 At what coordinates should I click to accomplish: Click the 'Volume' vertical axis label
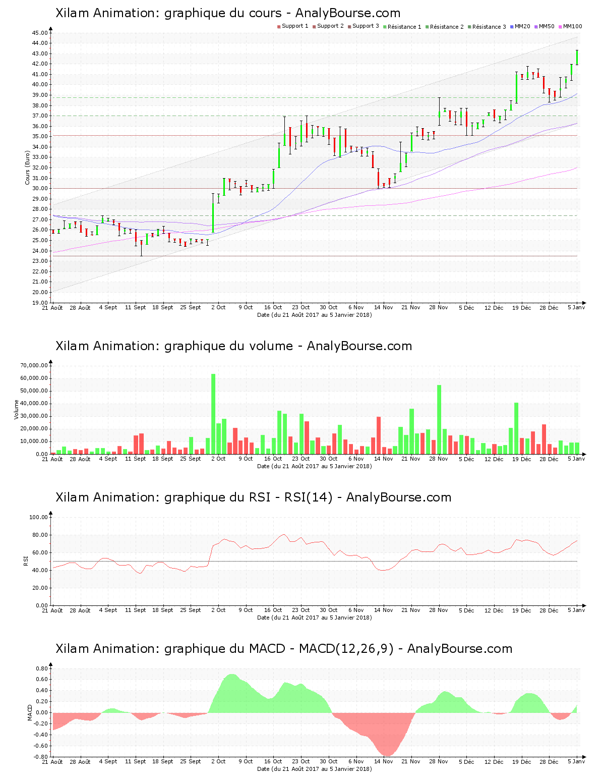pyautogui.click(x=16, y=410)
